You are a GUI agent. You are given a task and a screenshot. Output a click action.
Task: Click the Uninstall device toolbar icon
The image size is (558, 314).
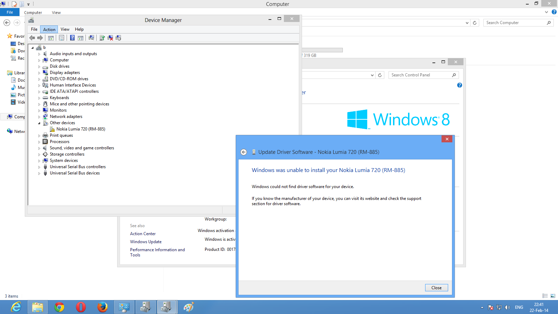point(110,38)
